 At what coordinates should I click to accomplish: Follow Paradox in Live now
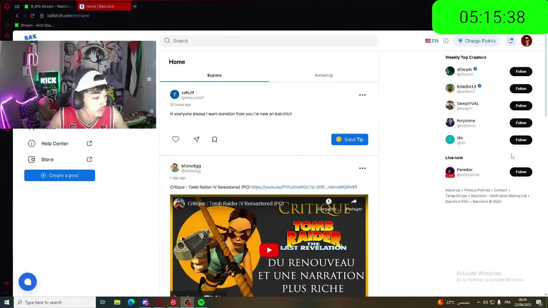[521, 172]
